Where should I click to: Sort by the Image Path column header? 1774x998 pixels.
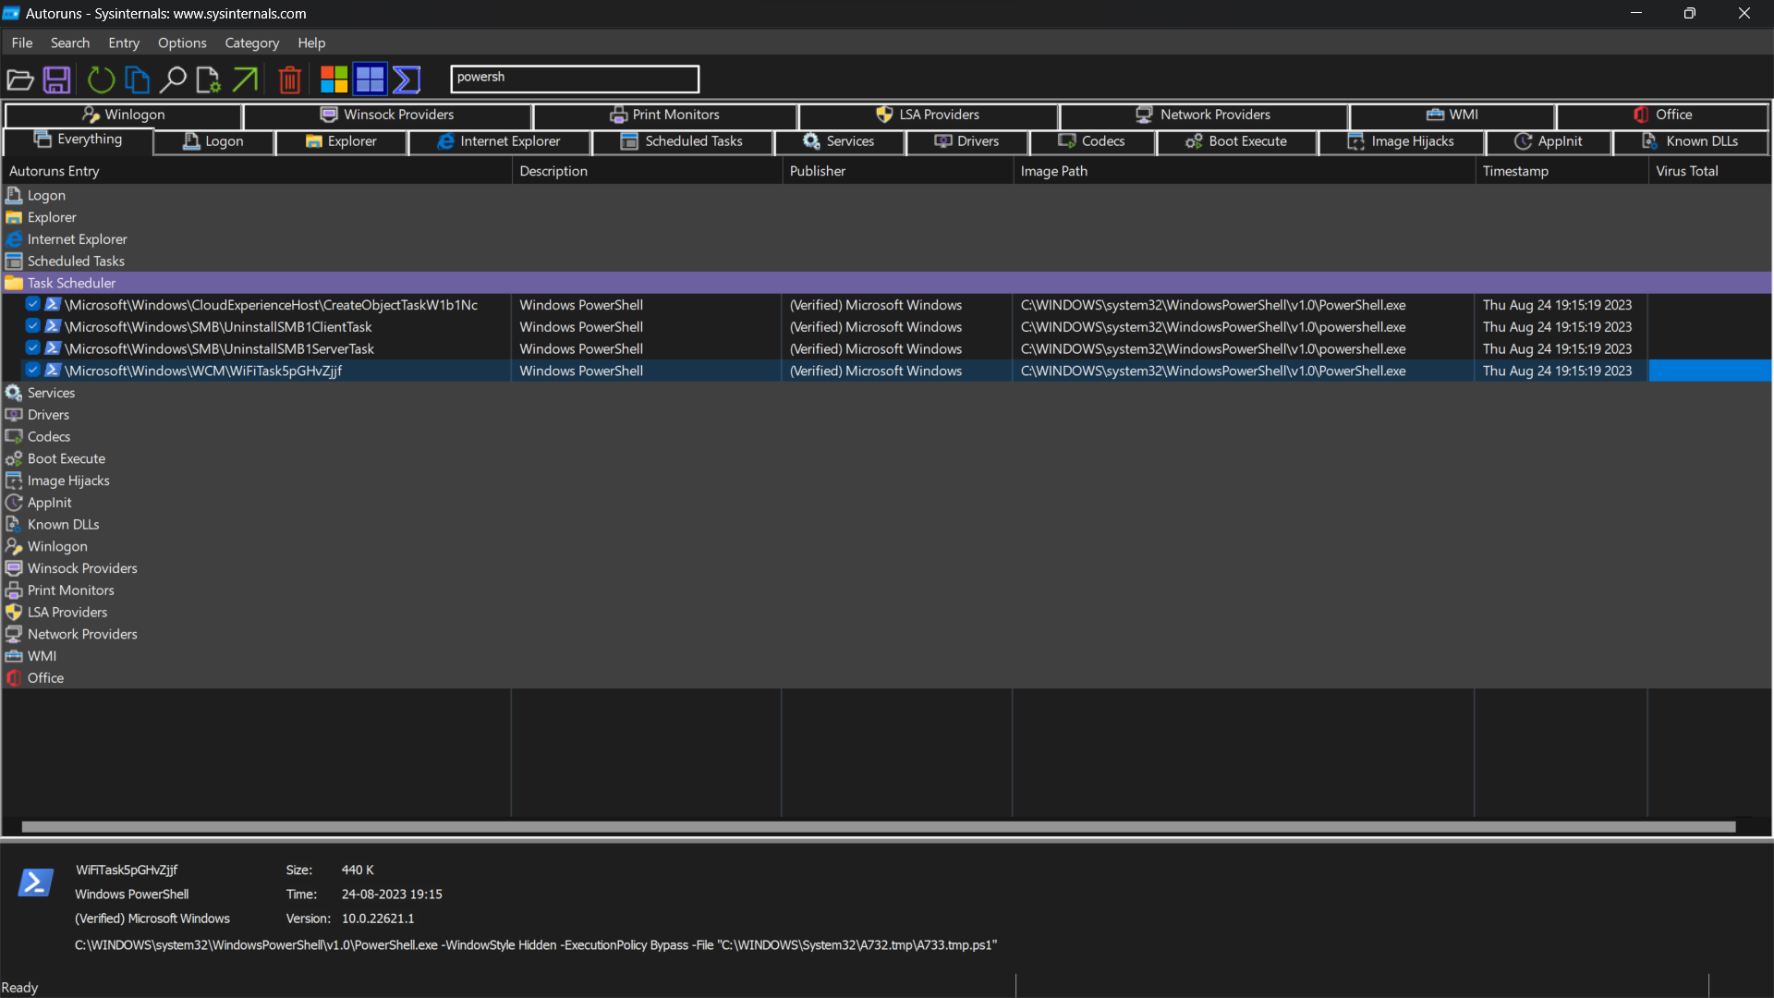1244,171
